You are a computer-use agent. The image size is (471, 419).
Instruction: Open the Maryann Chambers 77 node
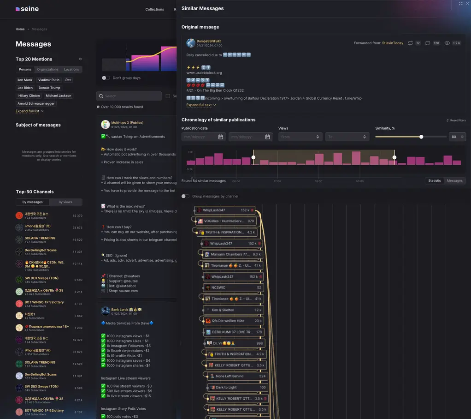[x=232, y=254]
